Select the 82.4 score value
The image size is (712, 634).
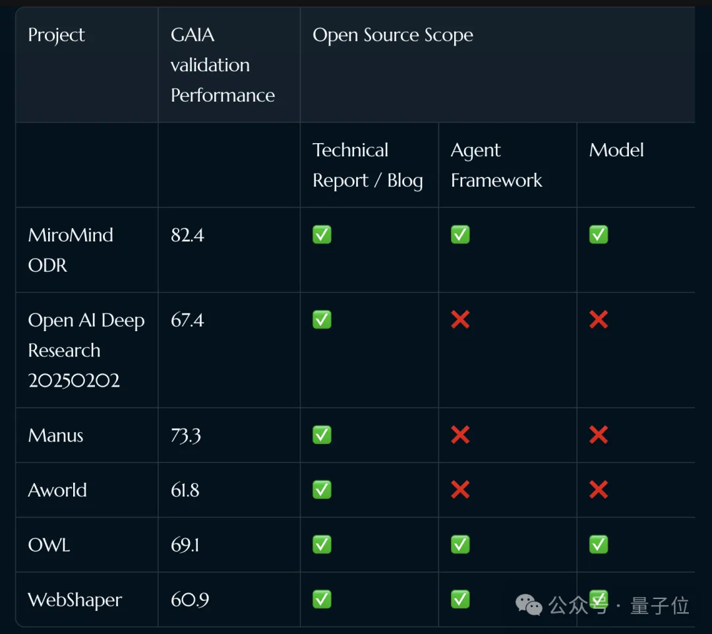coord(187,235)
